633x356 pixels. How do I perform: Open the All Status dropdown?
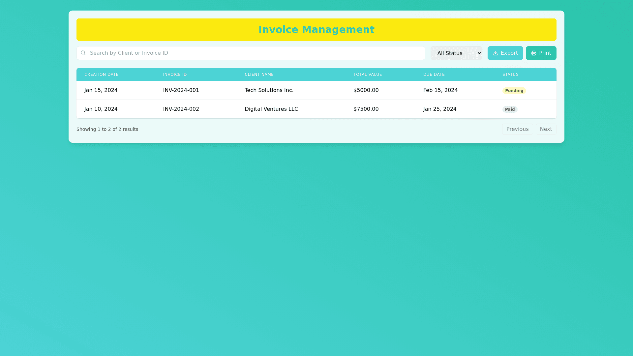tap(456, 53)
